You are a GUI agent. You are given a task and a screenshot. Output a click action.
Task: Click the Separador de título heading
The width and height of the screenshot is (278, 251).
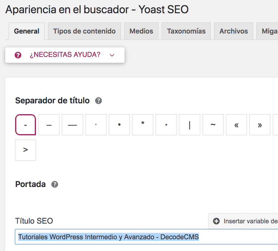point(52,101)
